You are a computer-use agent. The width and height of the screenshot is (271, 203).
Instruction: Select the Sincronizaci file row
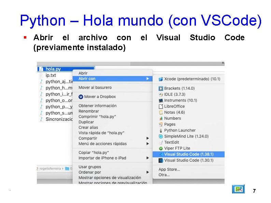pyautogui.click(x=55, y=119)
